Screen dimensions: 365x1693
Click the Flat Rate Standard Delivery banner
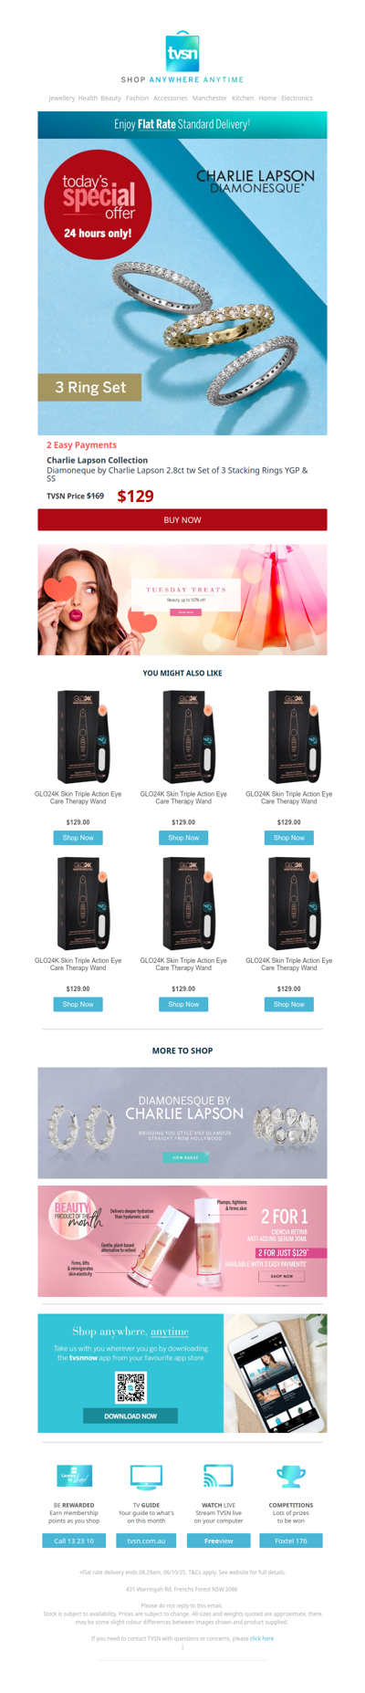click(182, 124)
